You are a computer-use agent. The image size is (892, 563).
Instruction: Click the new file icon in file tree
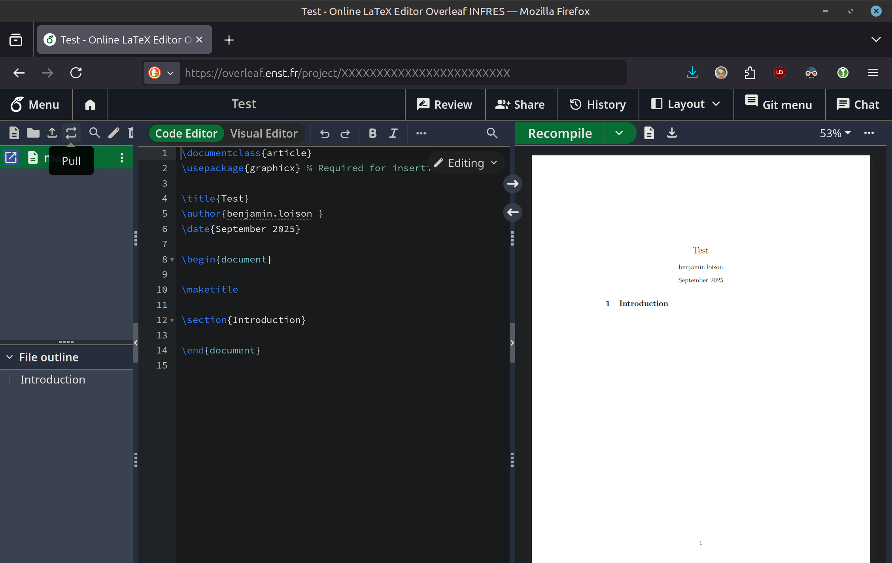coord(14,133)
